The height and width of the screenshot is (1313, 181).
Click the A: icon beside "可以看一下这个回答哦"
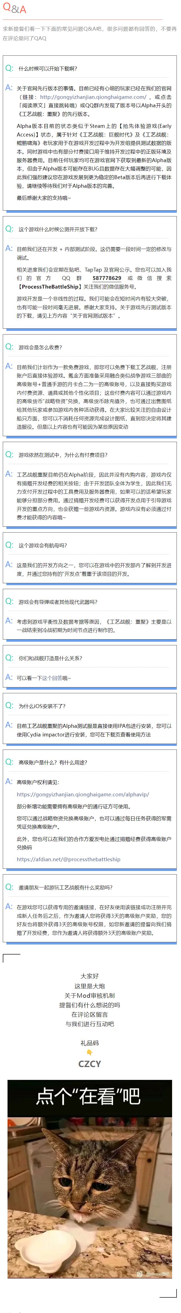(x=9, y=677)
